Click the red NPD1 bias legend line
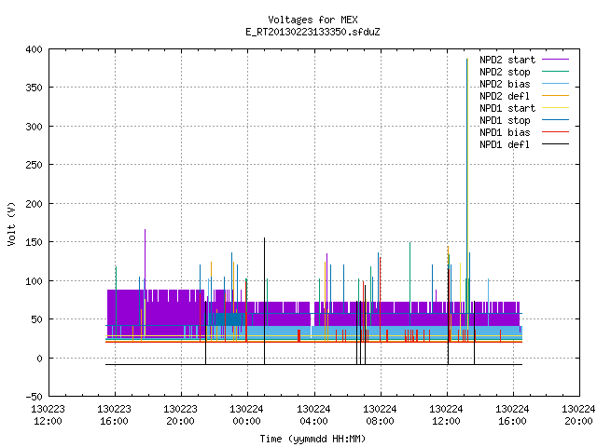This screenshot has width=597, height=447. (556, 132)
